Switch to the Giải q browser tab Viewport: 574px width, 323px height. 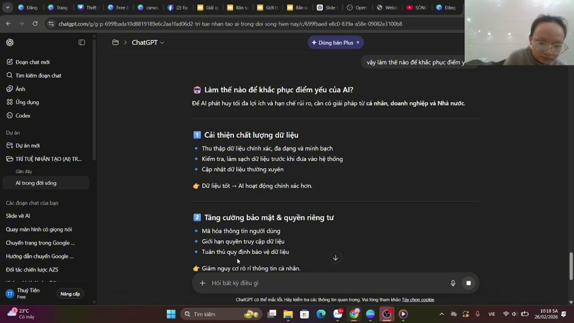coord(208,8)
